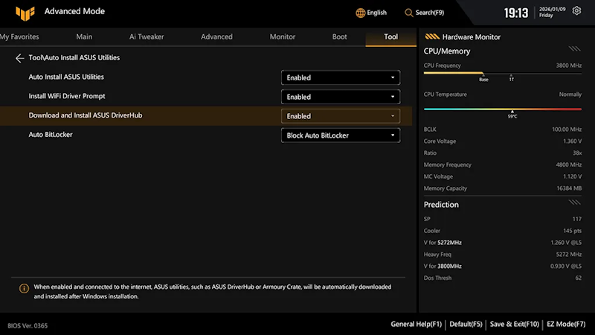Click the TUF logo icon
This screenshot has width=595, height=335.
pyautogui.click(x=25, y=13)
